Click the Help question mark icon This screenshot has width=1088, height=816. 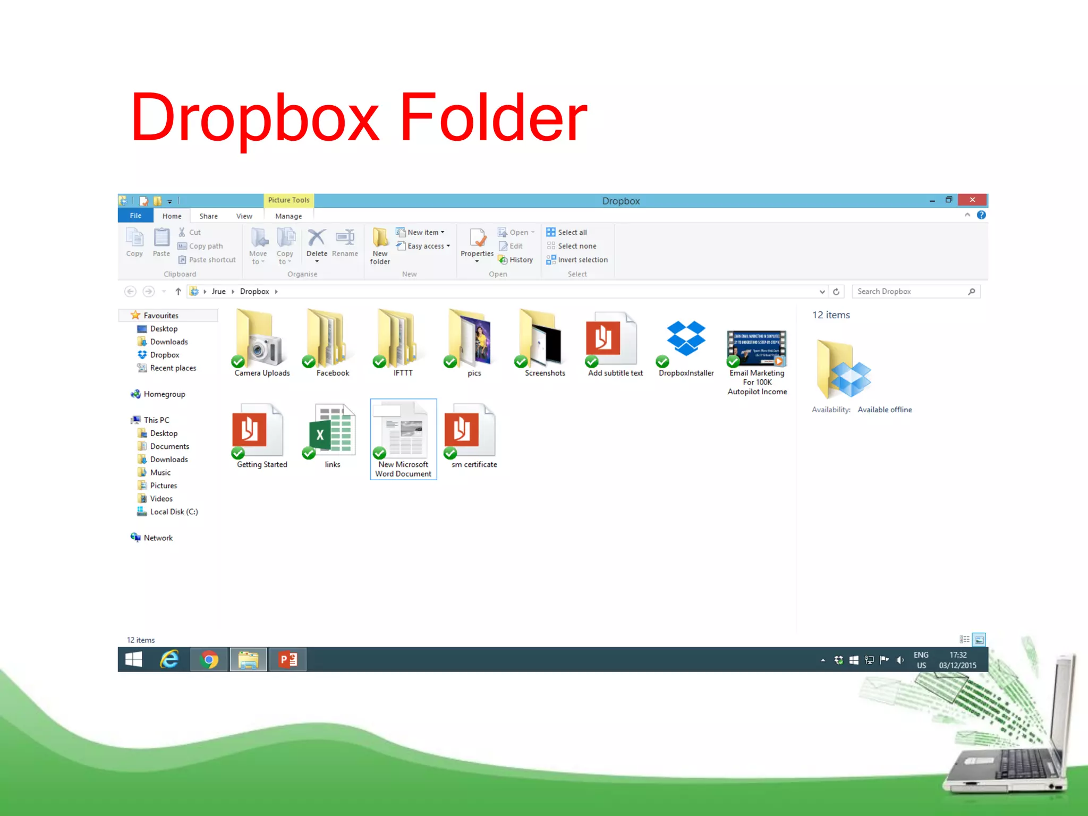pyautogui.click(x=981, y=215)
